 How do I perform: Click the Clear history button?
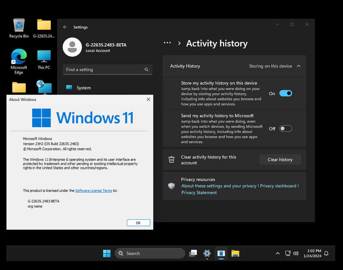tap(280, 160)
